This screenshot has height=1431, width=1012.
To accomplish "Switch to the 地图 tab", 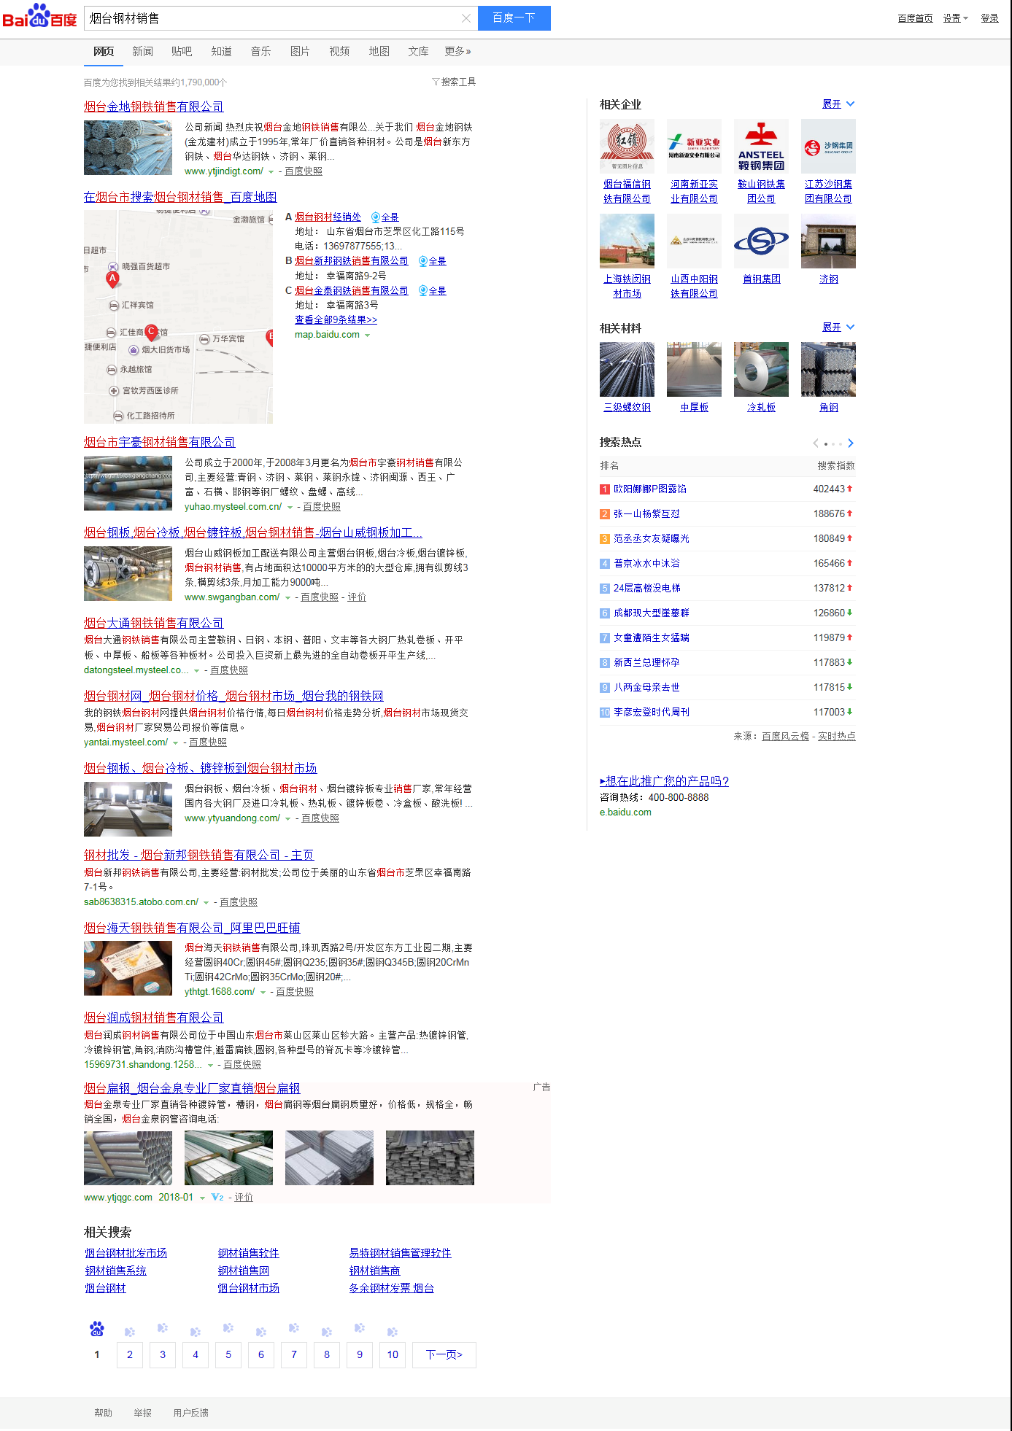I will 379,52.
